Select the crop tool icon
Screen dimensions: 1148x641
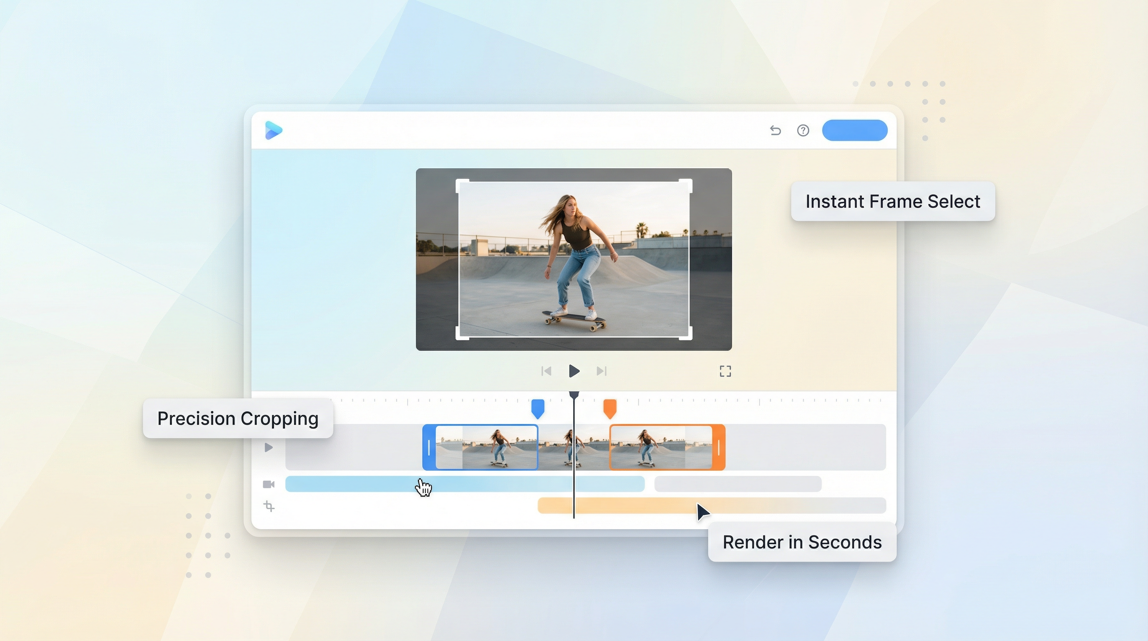point(269,506)
